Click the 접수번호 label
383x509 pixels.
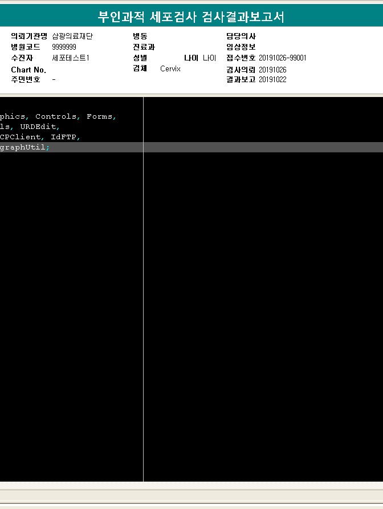[241, 58]
